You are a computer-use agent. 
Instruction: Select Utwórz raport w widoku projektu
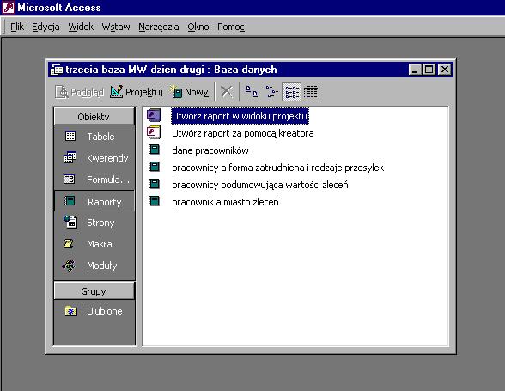pyautogui.click(x=240, y=116)
